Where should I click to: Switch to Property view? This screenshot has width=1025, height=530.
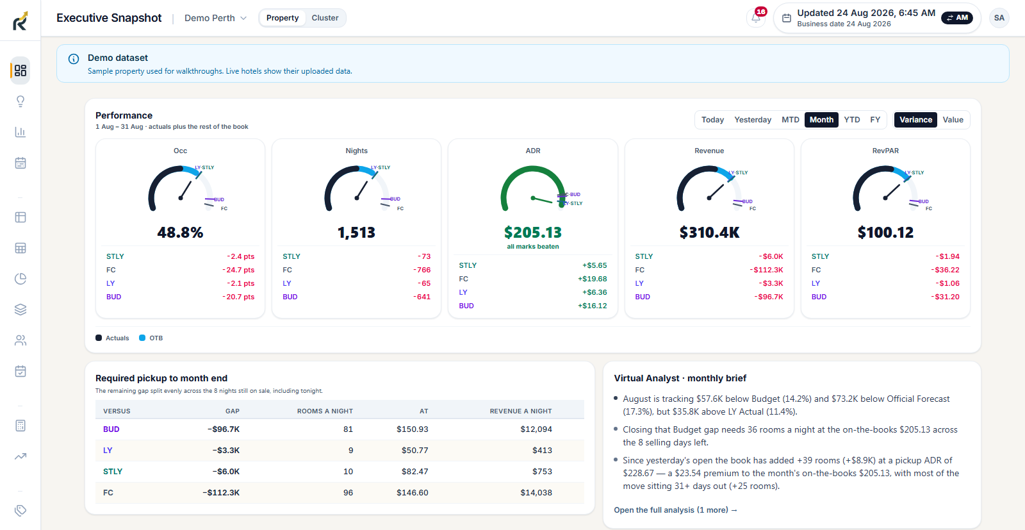coord(283,18)
